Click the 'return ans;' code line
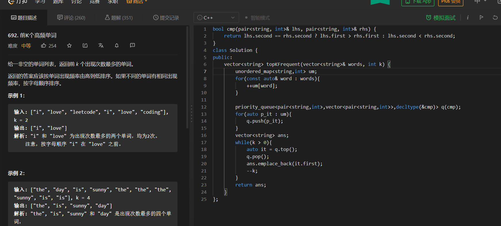 point(251,185)
